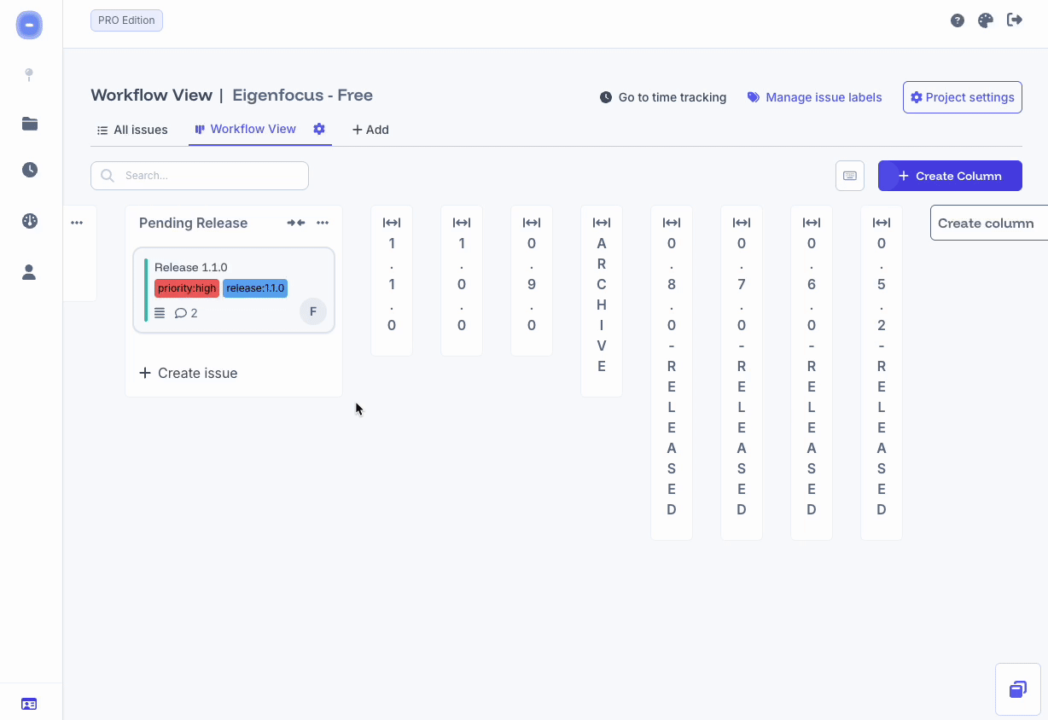Viewport: 1048px width, 720px height.
Task: Open the projects folder icon in sidebar
Action: tap(29, 123)
